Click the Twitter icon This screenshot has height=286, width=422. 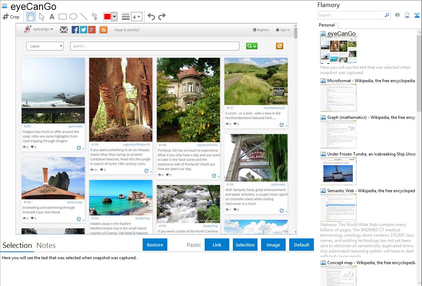click(84, 30)
